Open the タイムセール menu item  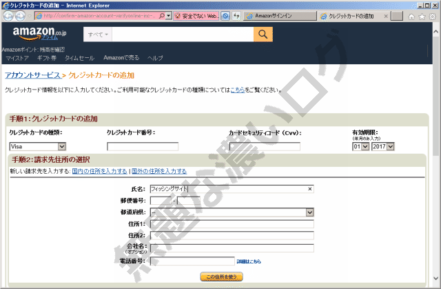click(80, 58)
